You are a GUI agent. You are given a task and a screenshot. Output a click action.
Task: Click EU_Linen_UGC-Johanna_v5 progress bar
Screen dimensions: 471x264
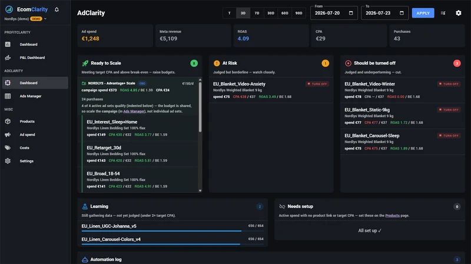pos(173,231)
